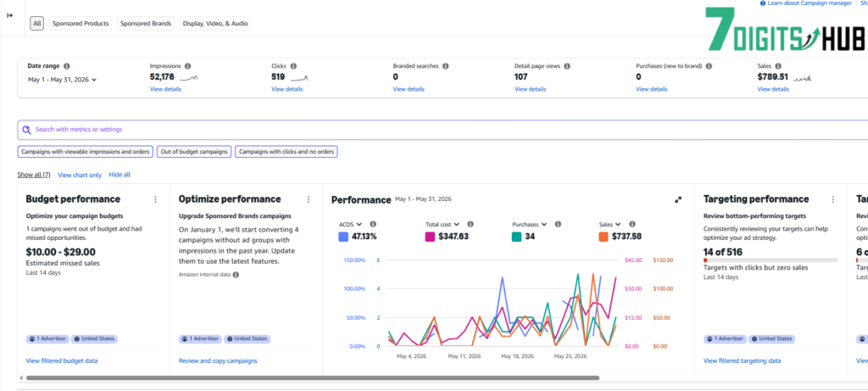Click the orange Sales color swatch

pos(604,237)
